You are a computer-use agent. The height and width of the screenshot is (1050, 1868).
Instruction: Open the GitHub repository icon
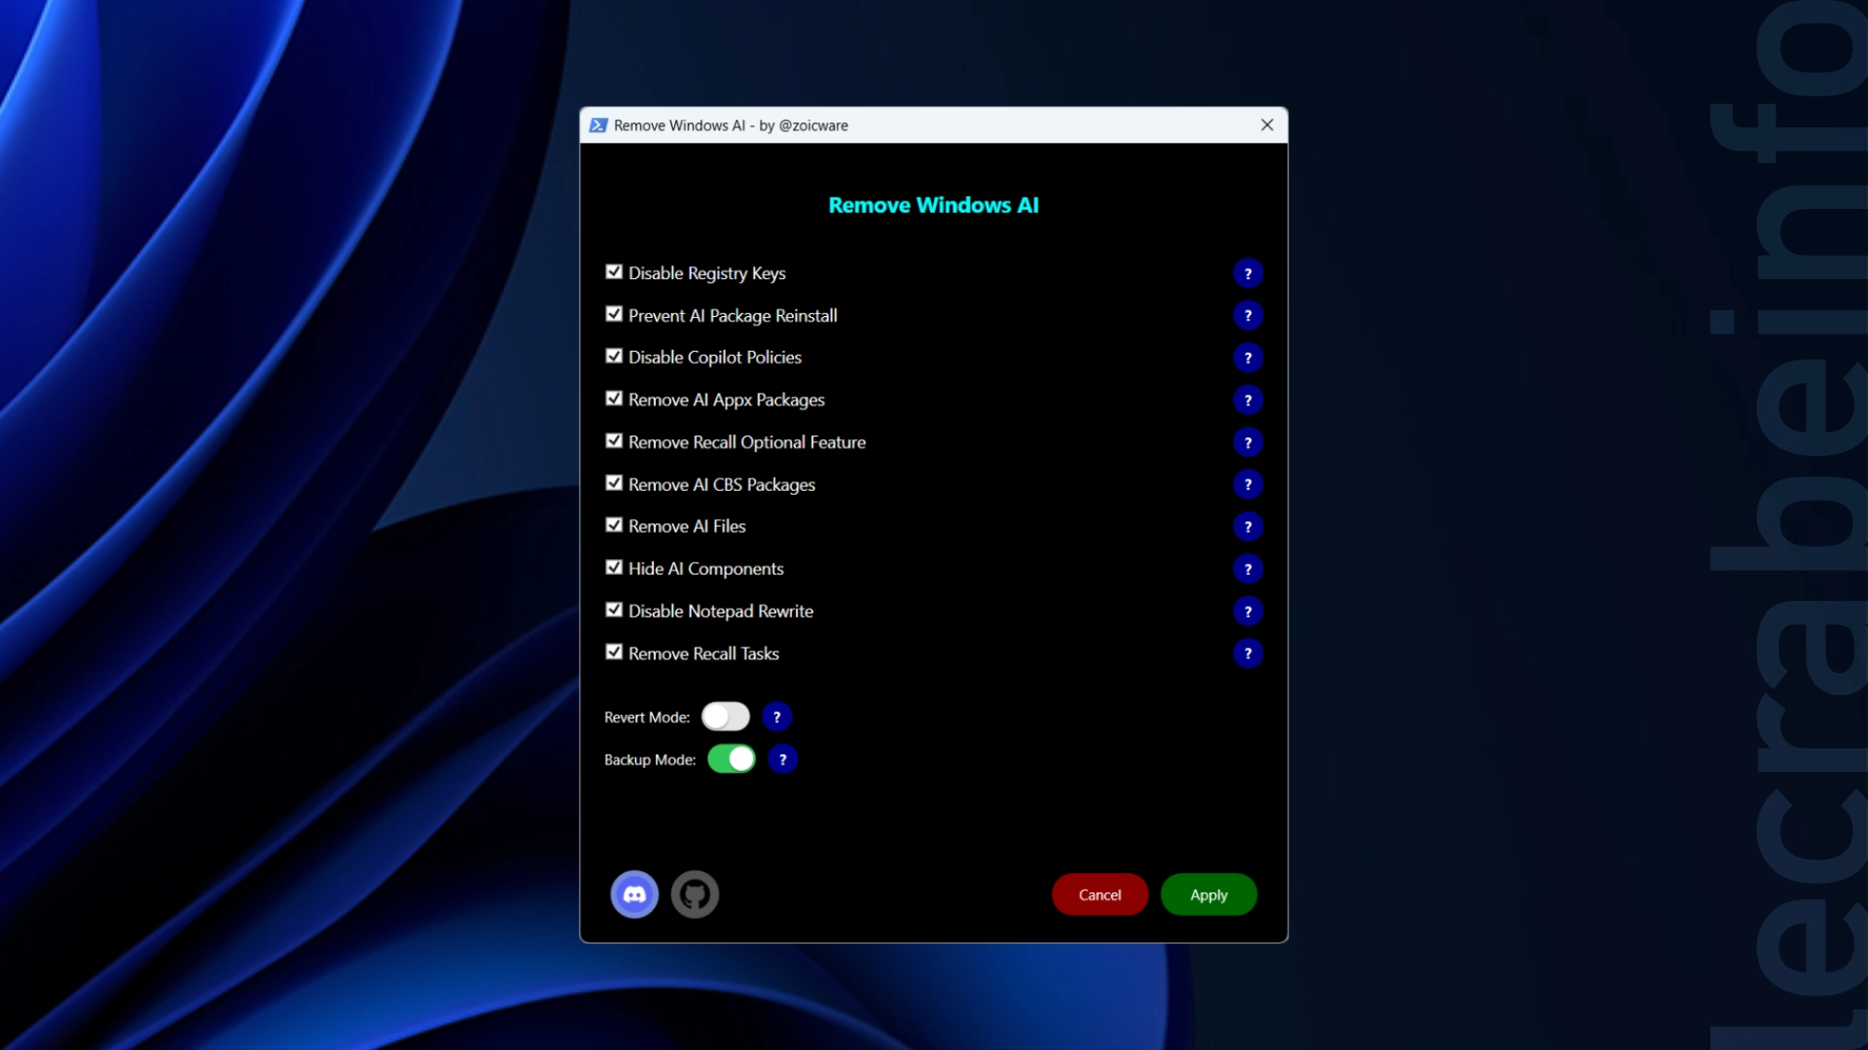695,894
